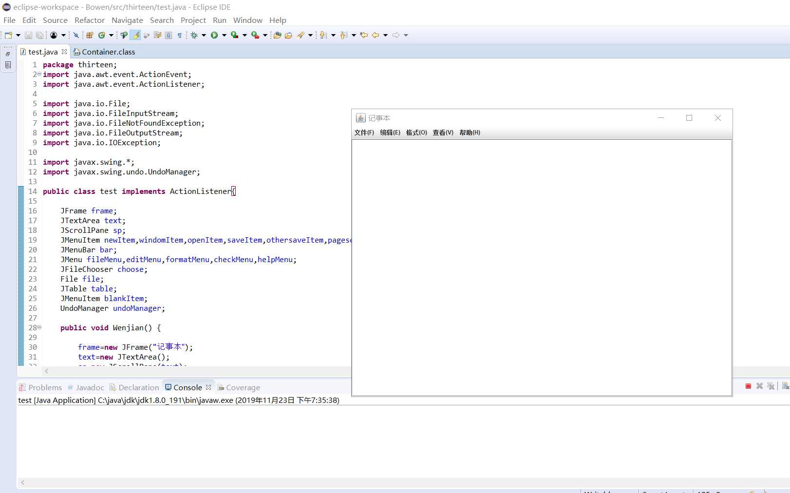Open 帮助(H) menu in 记事本 window

tap(470, 133)
